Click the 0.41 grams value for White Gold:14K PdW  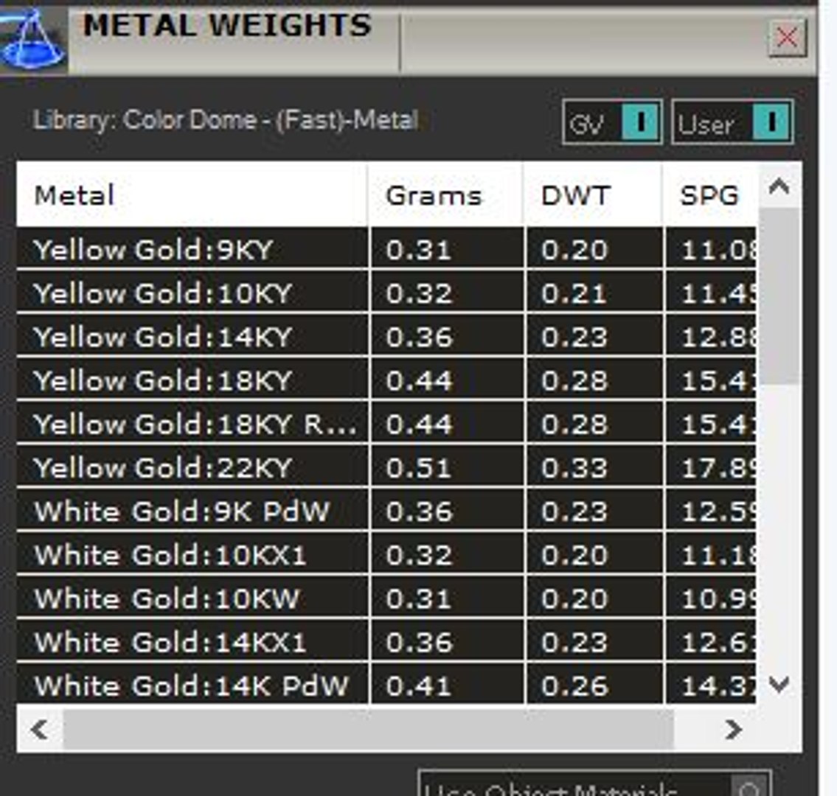click(x=419, y=685)
